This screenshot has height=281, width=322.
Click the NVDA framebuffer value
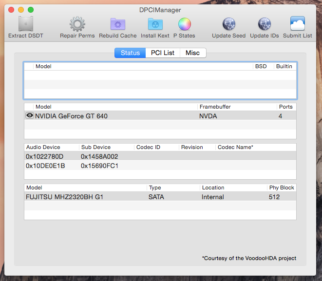click(208, 116)
